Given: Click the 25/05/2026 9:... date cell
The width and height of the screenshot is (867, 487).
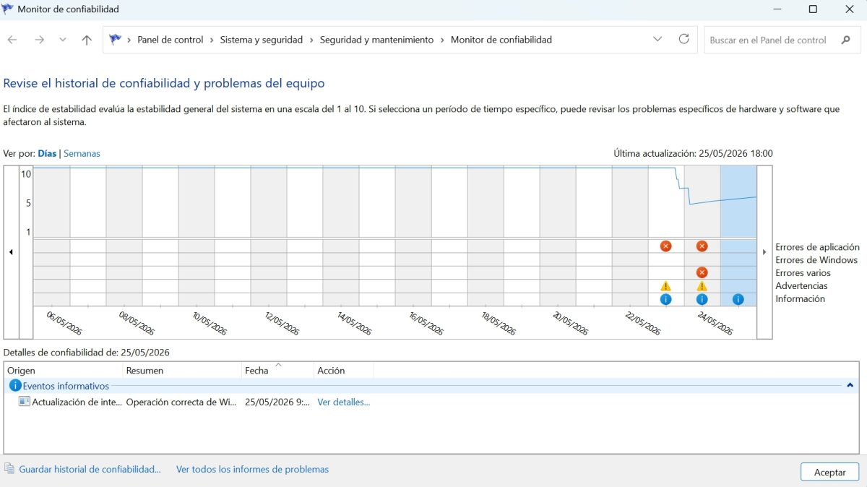Looking at the screenshot, I should pos(277,402).
